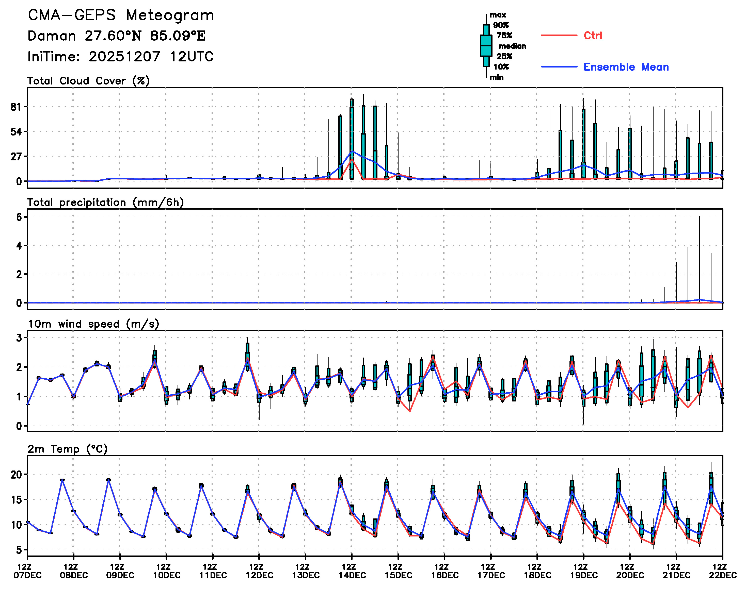This screenshot has height=589, width=746.
Task: Click the Daman 27.60°N 85.09°E location text
Action: point(116,36)
